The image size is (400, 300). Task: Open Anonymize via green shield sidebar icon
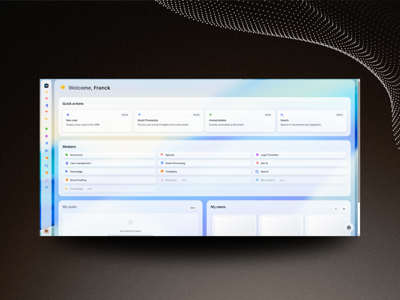click(46, 129)
